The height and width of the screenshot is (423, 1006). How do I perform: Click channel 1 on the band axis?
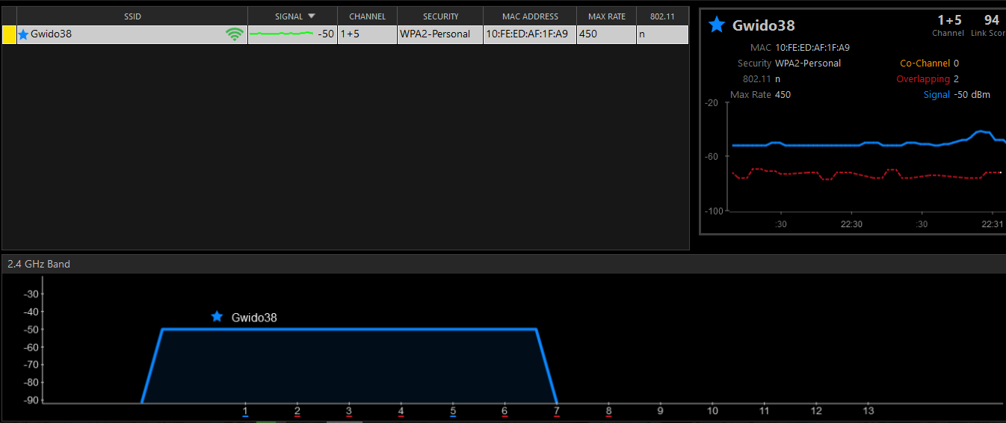[x=245, y=410]
